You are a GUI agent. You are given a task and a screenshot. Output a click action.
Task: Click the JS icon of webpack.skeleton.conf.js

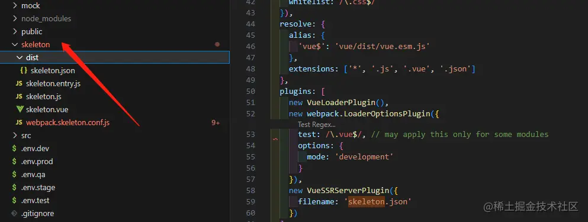[x=19, y=123]
